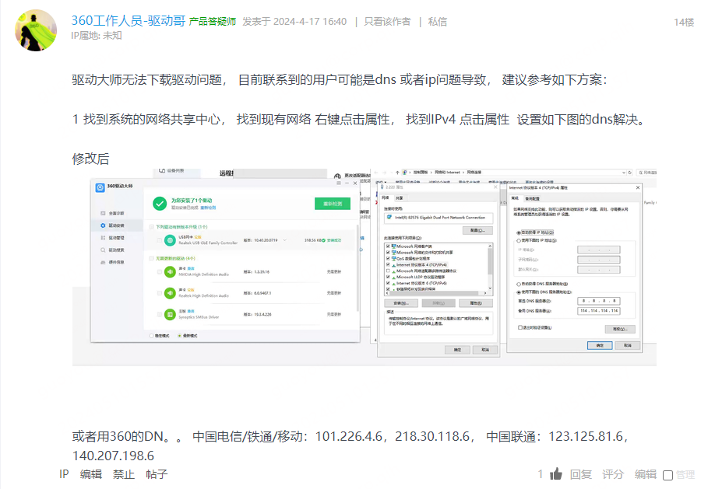This screenshot has height=489, width=715.
Task: Click 编辑 next to 禁止
Action: coord(91,474)
